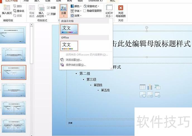Open the Background Styles (背景样式) dropdown
The image size is (192, 136).
91,6
